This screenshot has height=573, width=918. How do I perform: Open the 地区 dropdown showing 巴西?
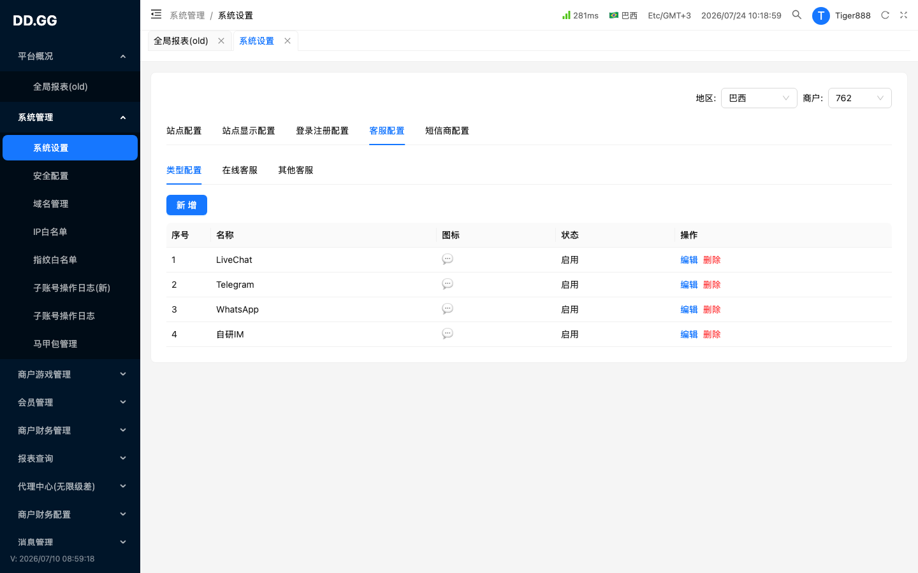[759, 98]
